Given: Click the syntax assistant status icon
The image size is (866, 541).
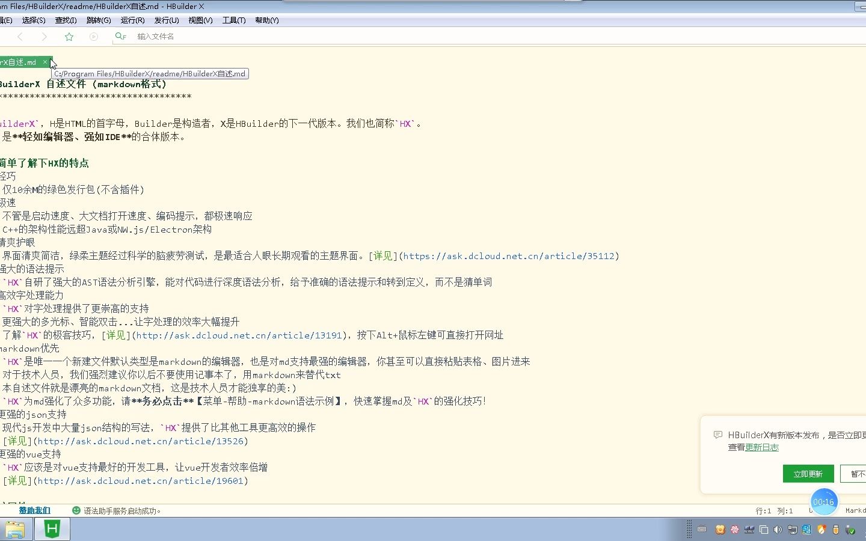Looking at the screenshot, I should pos(76,510).
